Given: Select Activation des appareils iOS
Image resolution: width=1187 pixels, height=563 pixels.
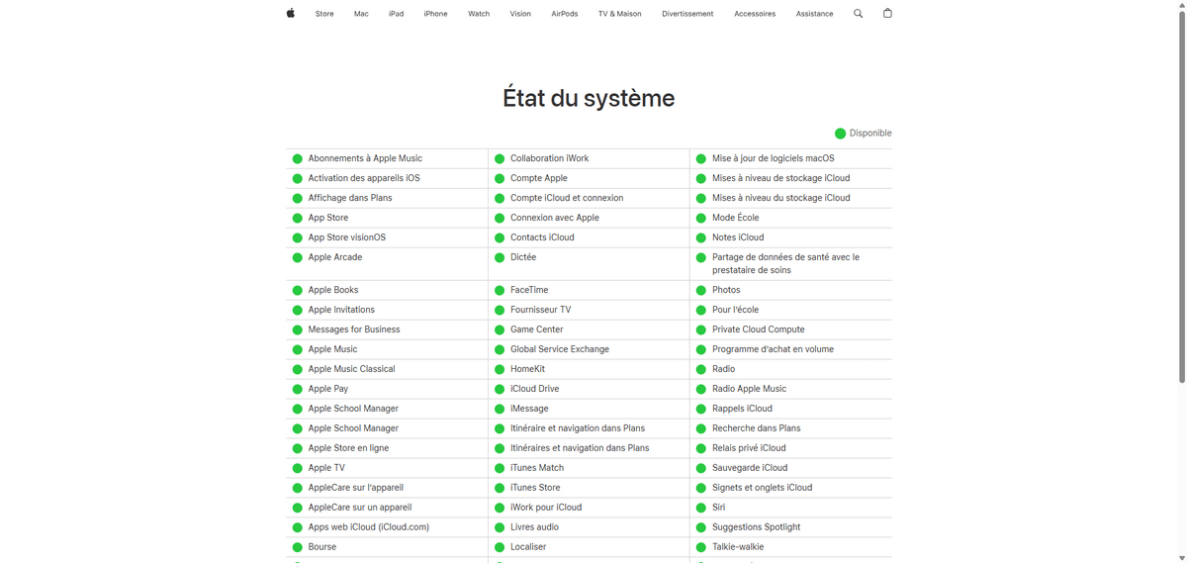Looking at the screenshot, I should pos(364,178).
